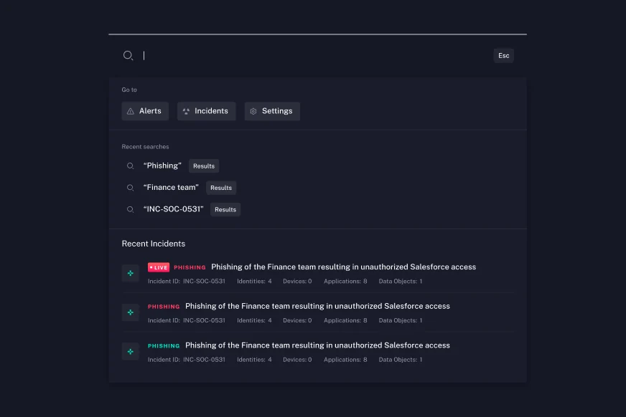Image resolution: width=626 pixels, height=417 pixels.
Task: Click plus icon of incident with green PHISHING tag
Action: tap(131, 352)
